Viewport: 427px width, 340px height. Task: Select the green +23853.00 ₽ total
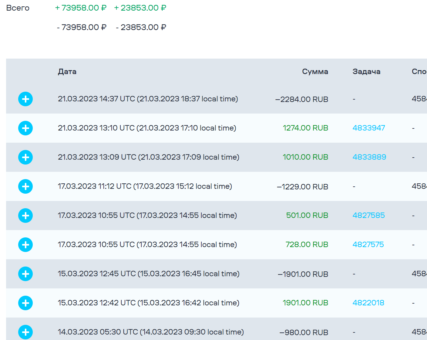coord(140,8)
